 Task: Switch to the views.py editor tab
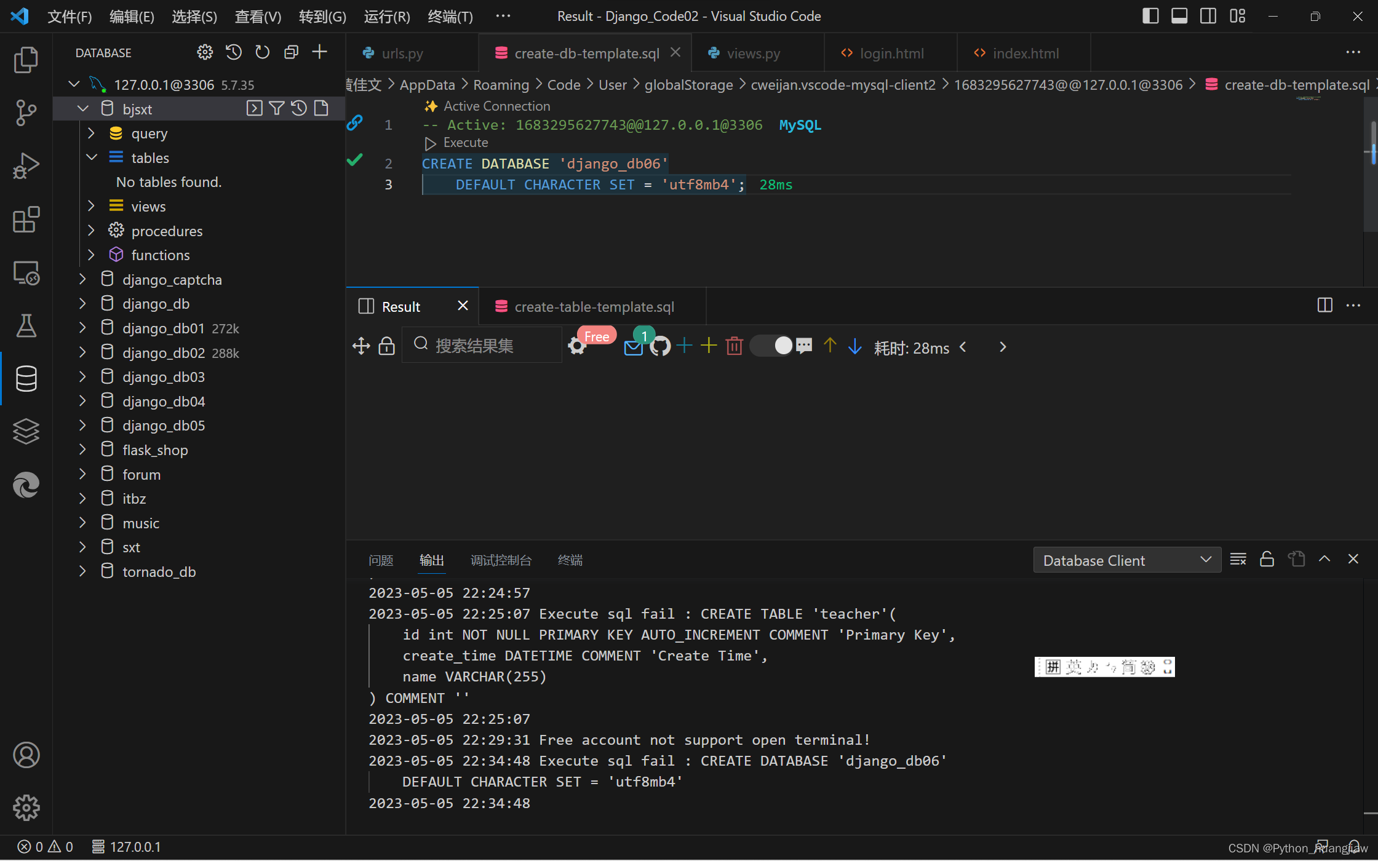[753, 54]
